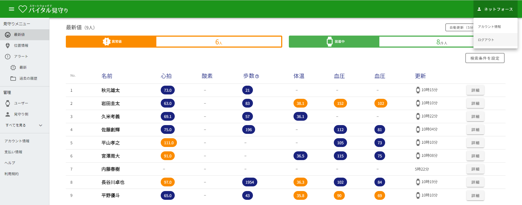Open the 支払い情報 sidebar link
The height and width of the screenshot is (205, 522).
(13, 152)
